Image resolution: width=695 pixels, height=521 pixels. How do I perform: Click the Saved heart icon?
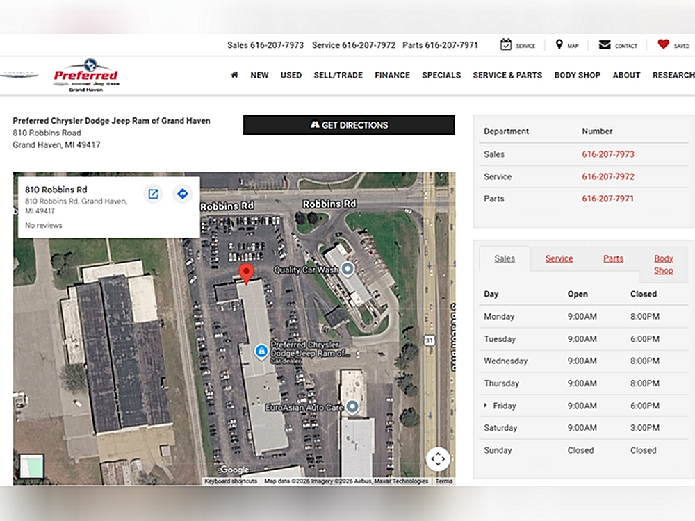tap(663, 44)
